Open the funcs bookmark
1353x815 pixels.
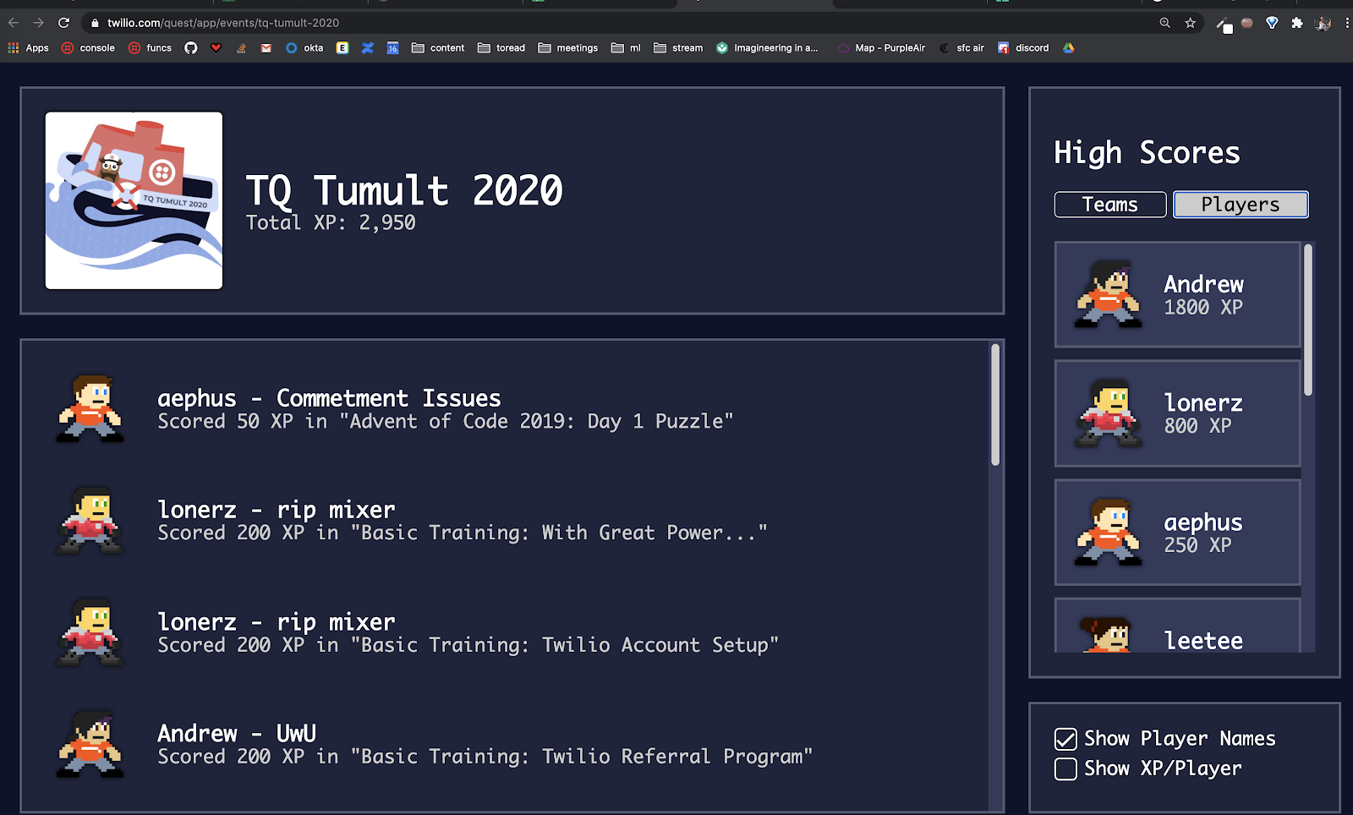click(x=150, y=48)
